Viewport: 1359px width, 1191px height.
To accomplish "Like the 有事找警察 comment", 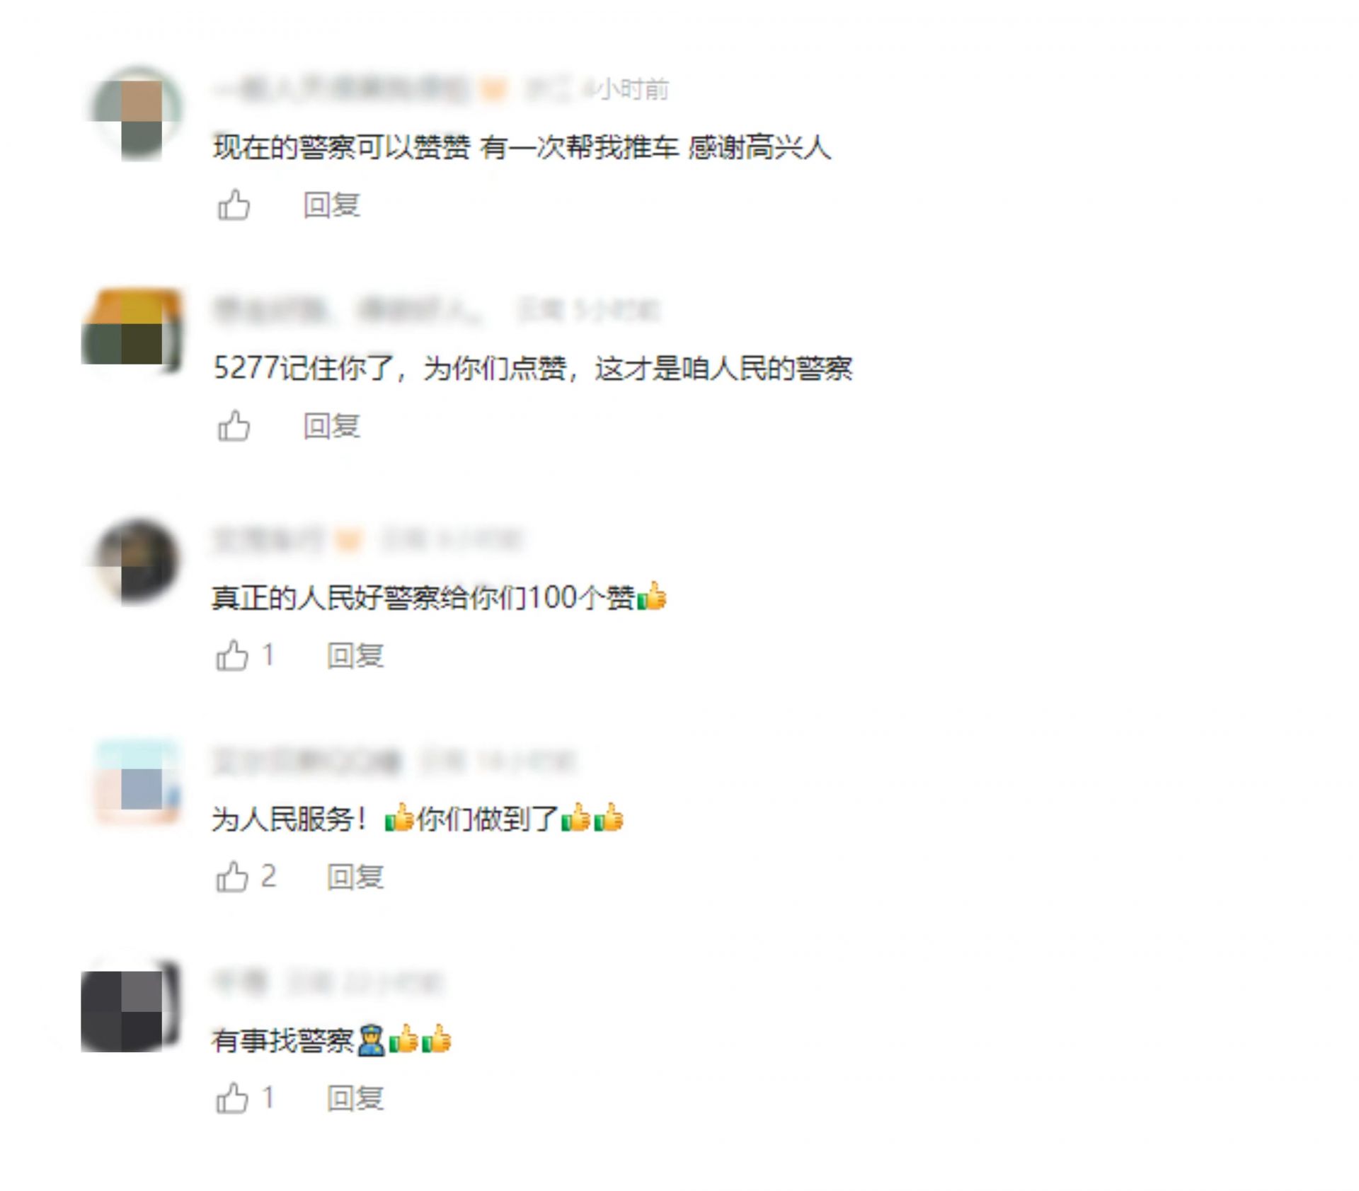I will click(x=232, y=1098).
